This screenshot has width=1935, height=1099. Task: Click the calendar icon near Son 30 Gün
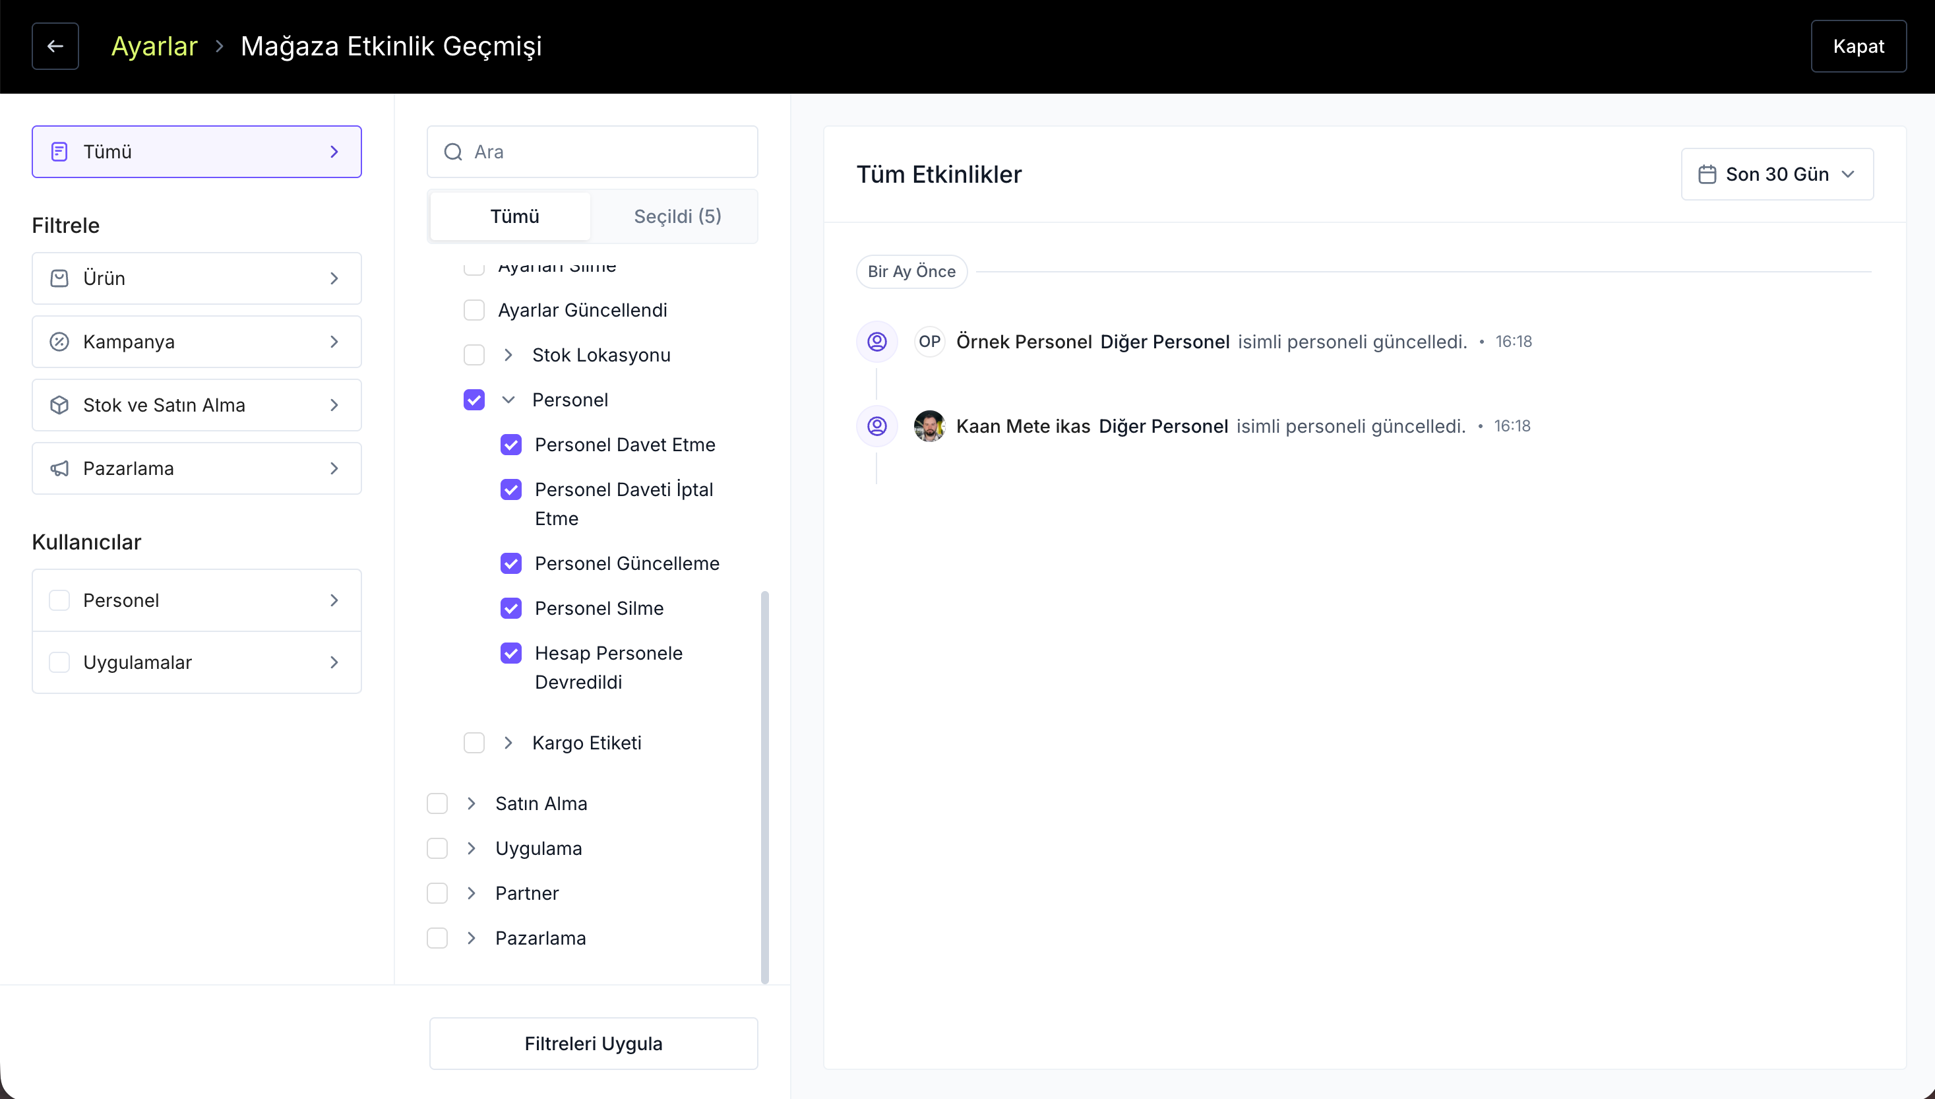click(1707, 174)
